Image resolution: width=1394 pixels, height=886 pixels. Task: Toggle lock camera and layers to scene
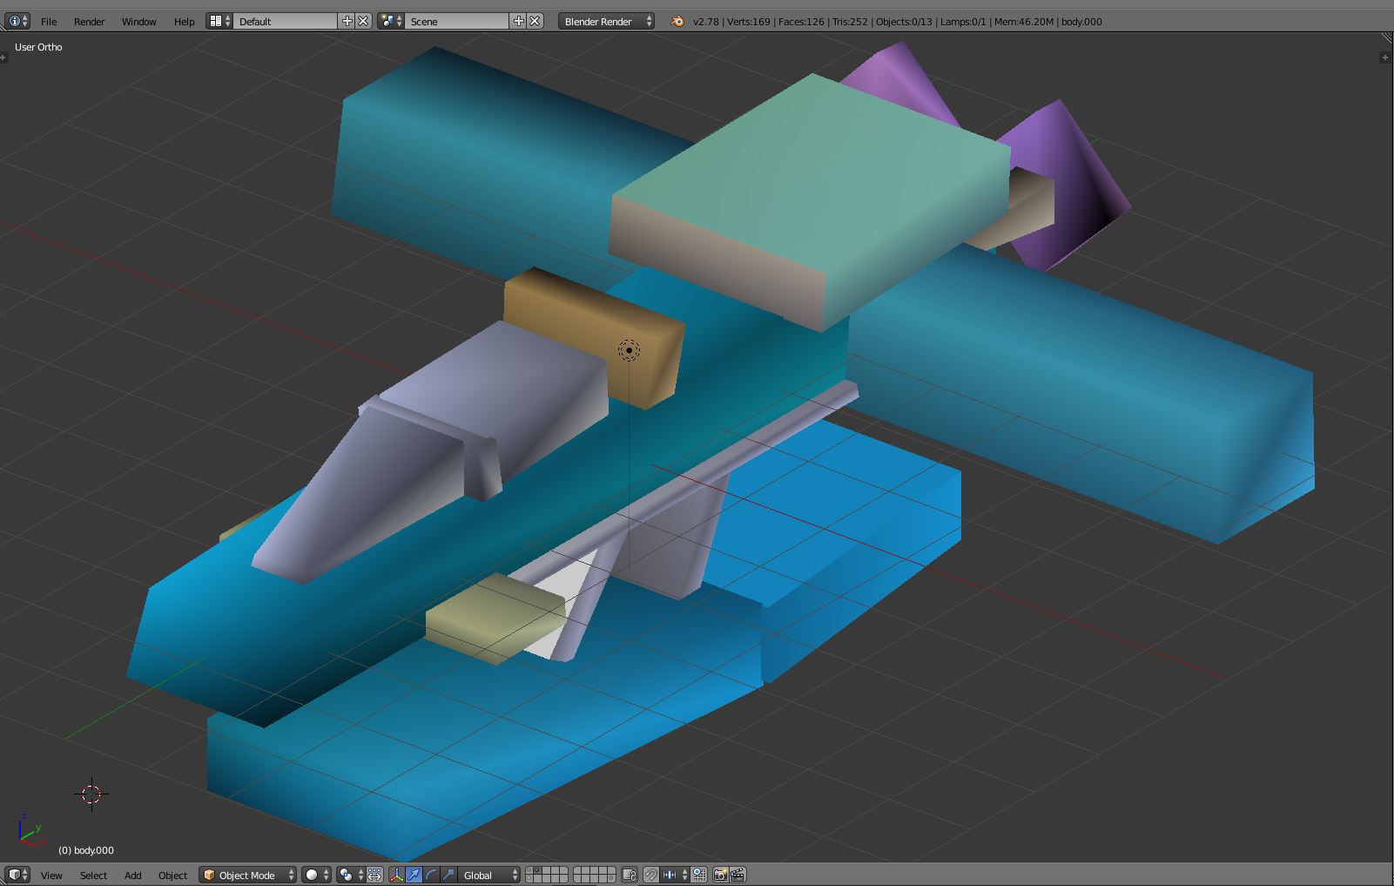[x=630, y=875]
